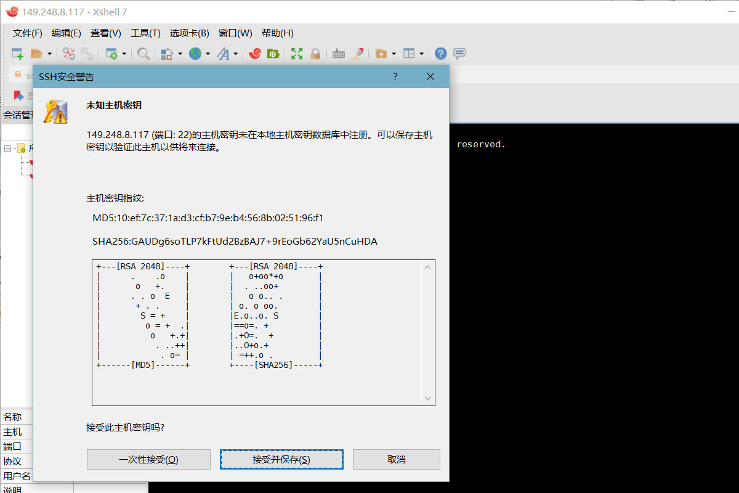Click the color scheme toolbar icon

tap(168, 54)
